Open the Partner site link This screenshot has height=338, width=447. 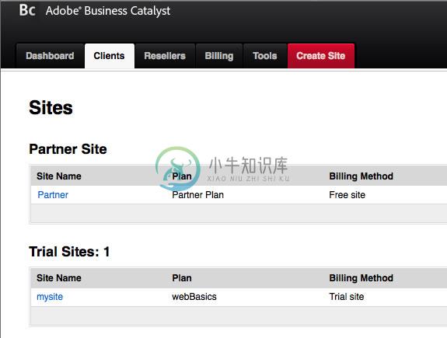53,195
